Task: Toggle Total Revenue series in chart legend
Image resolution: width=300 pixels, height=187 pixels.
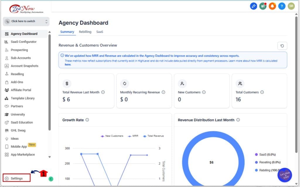Action: point(153,136)
